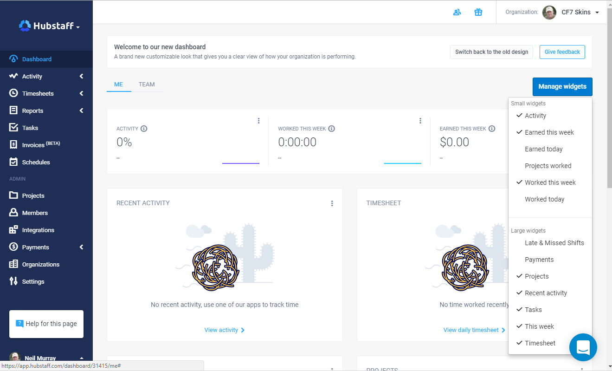This screenshot has height=371, width=612.
Task: Click the info icon next to Activity
Action: pyautogui.click(x=144, y=129)
